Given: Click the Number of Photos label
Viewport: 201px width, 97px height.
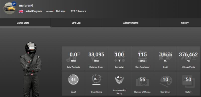Looking at the screenshot, I should [x=142, y=92].
